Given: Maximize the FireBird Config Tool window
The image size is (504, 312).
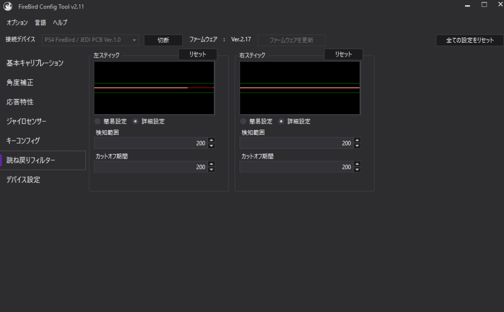Looking at the screenshot, I should (x=484, y=4).
